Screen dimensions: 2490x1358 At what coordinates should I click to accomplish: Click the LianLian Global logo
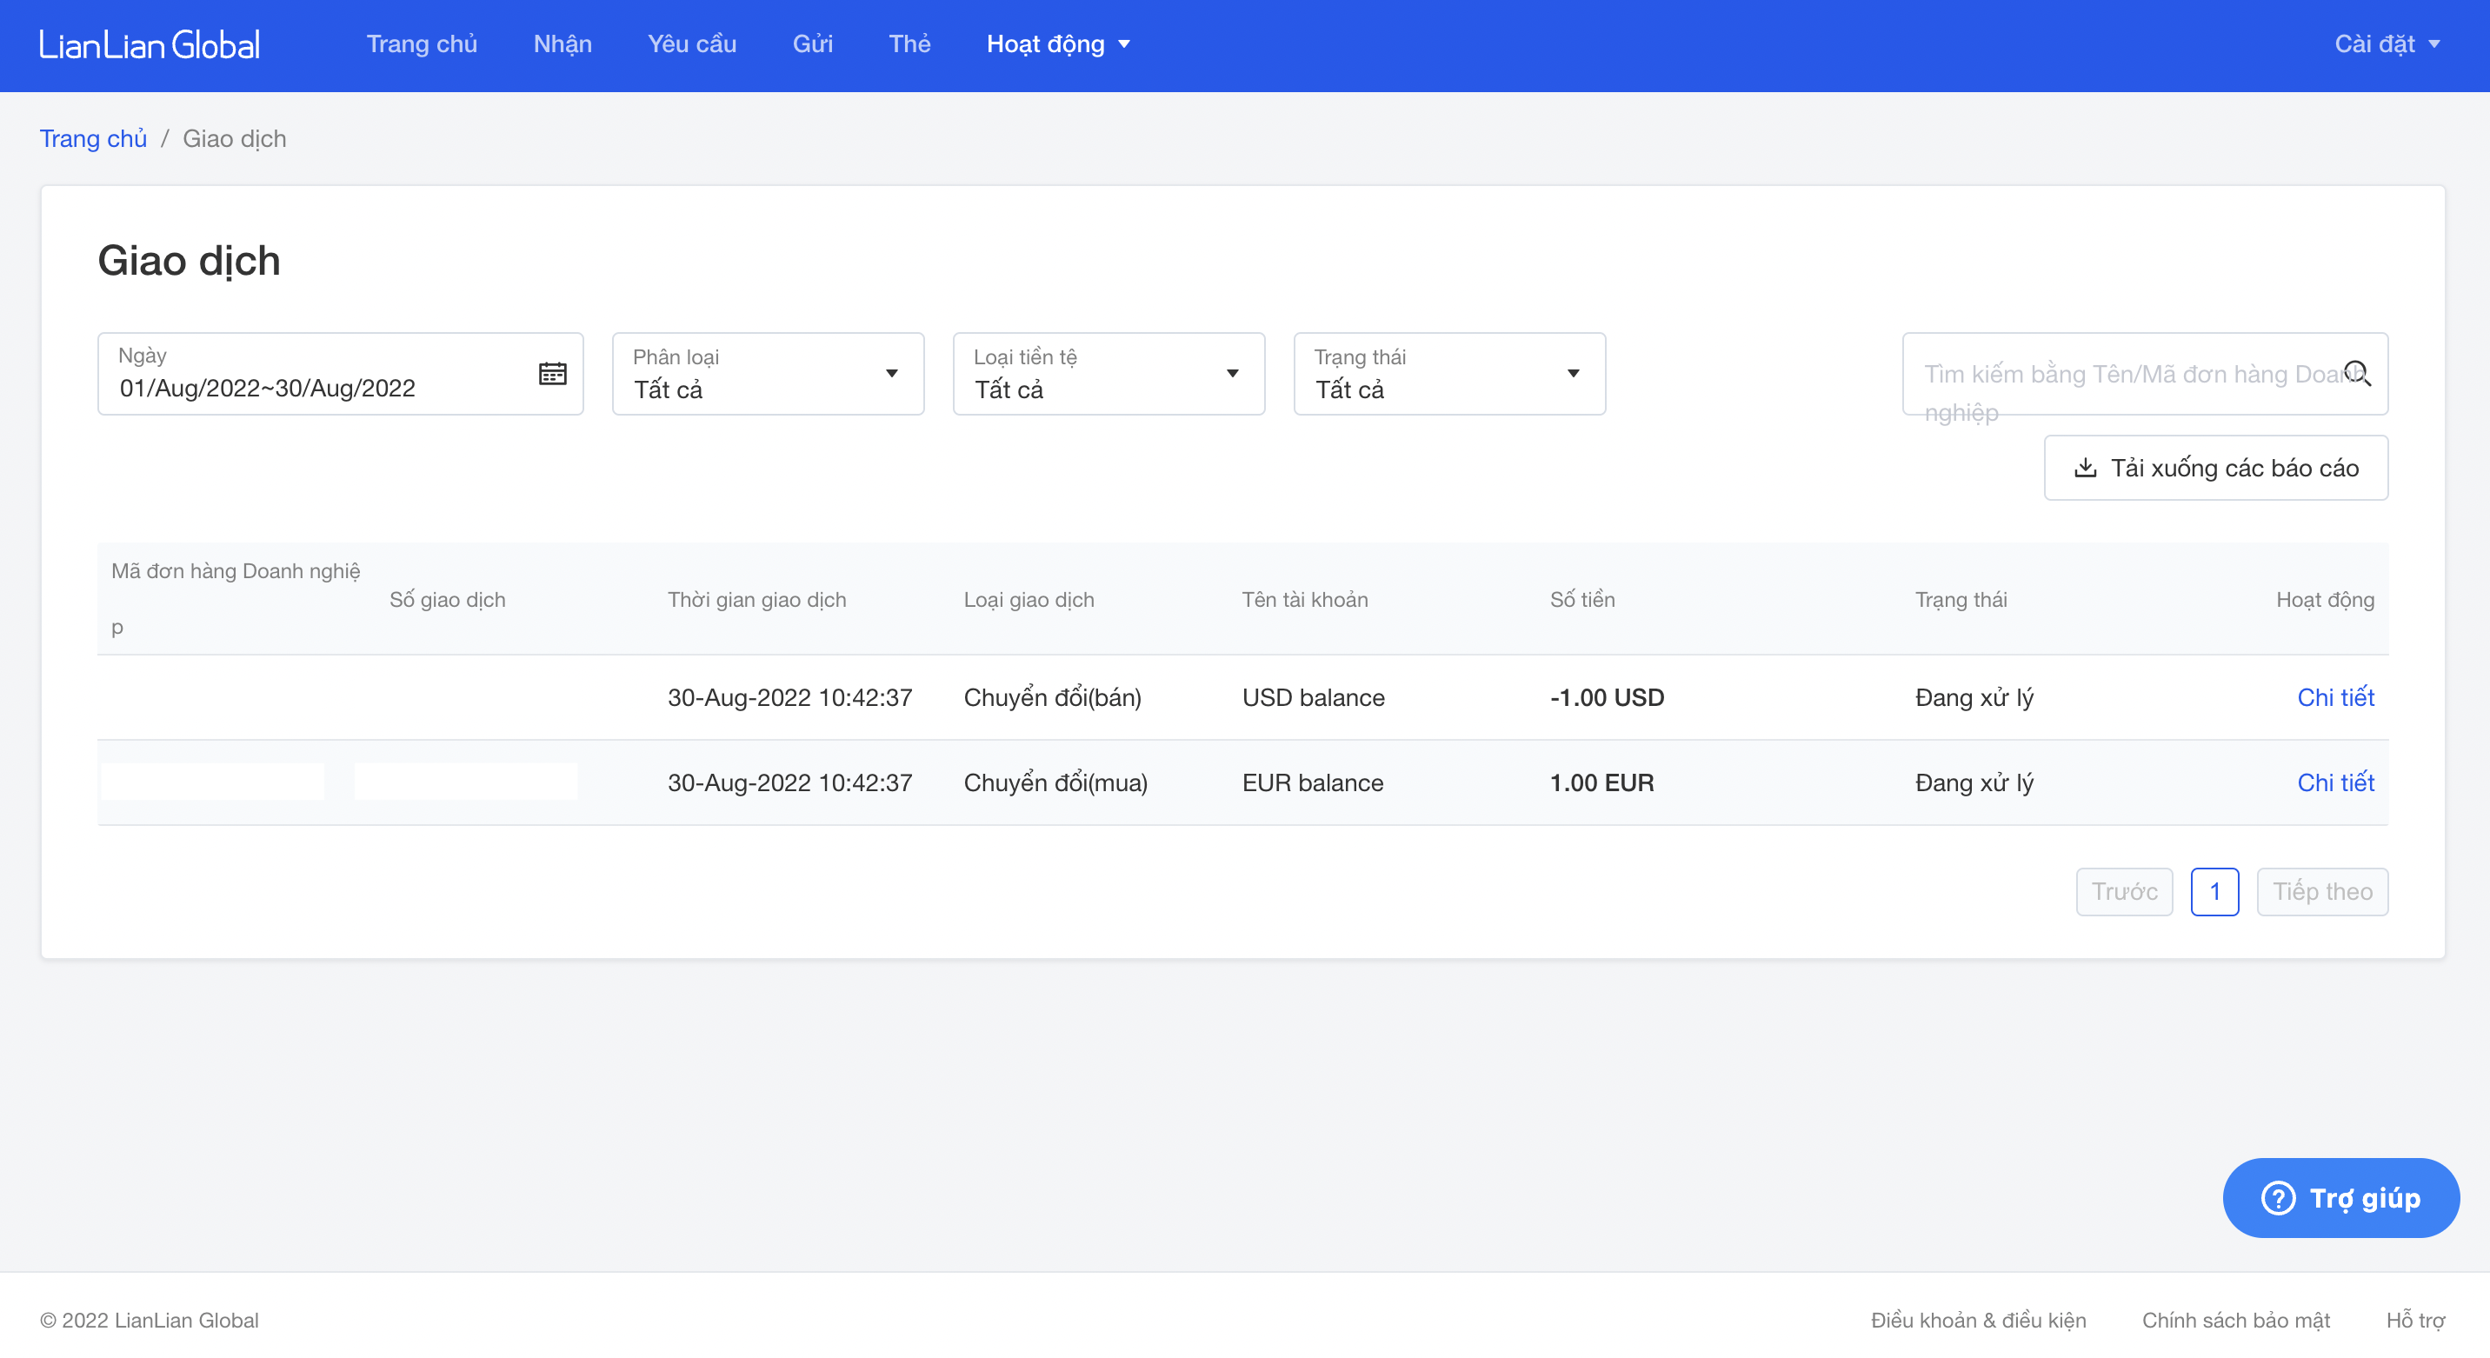point(149,44)
